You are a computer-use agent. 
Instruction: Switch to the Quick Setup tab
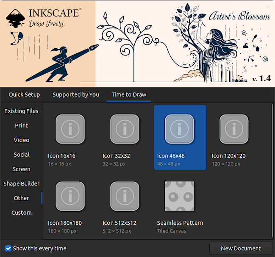(x=24, y=94)
